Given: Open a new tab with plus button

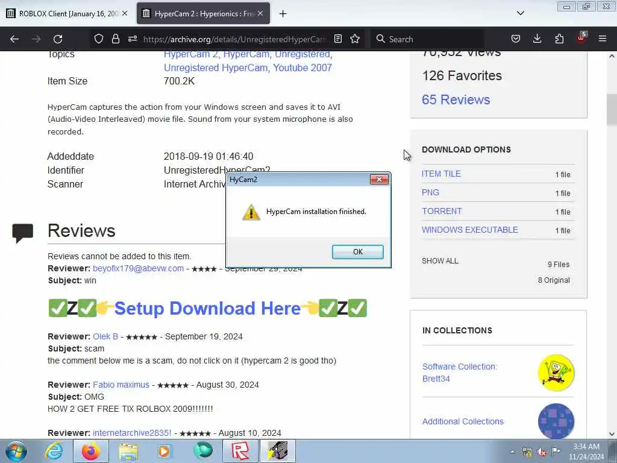Looking at the screenshot, I should pos(283,14).
